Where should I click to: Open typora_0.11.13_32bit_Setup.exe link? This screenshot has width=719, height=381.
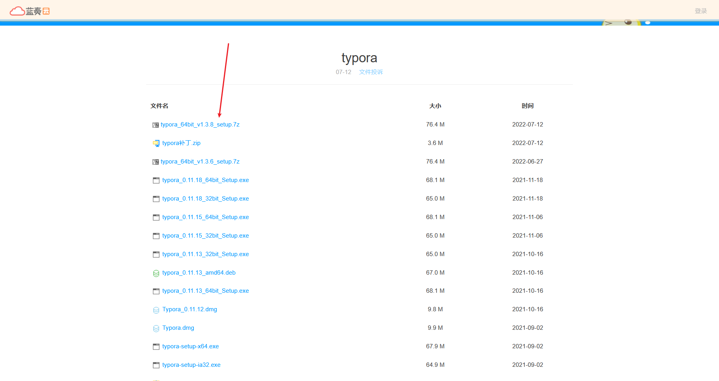tap(206, 254)
